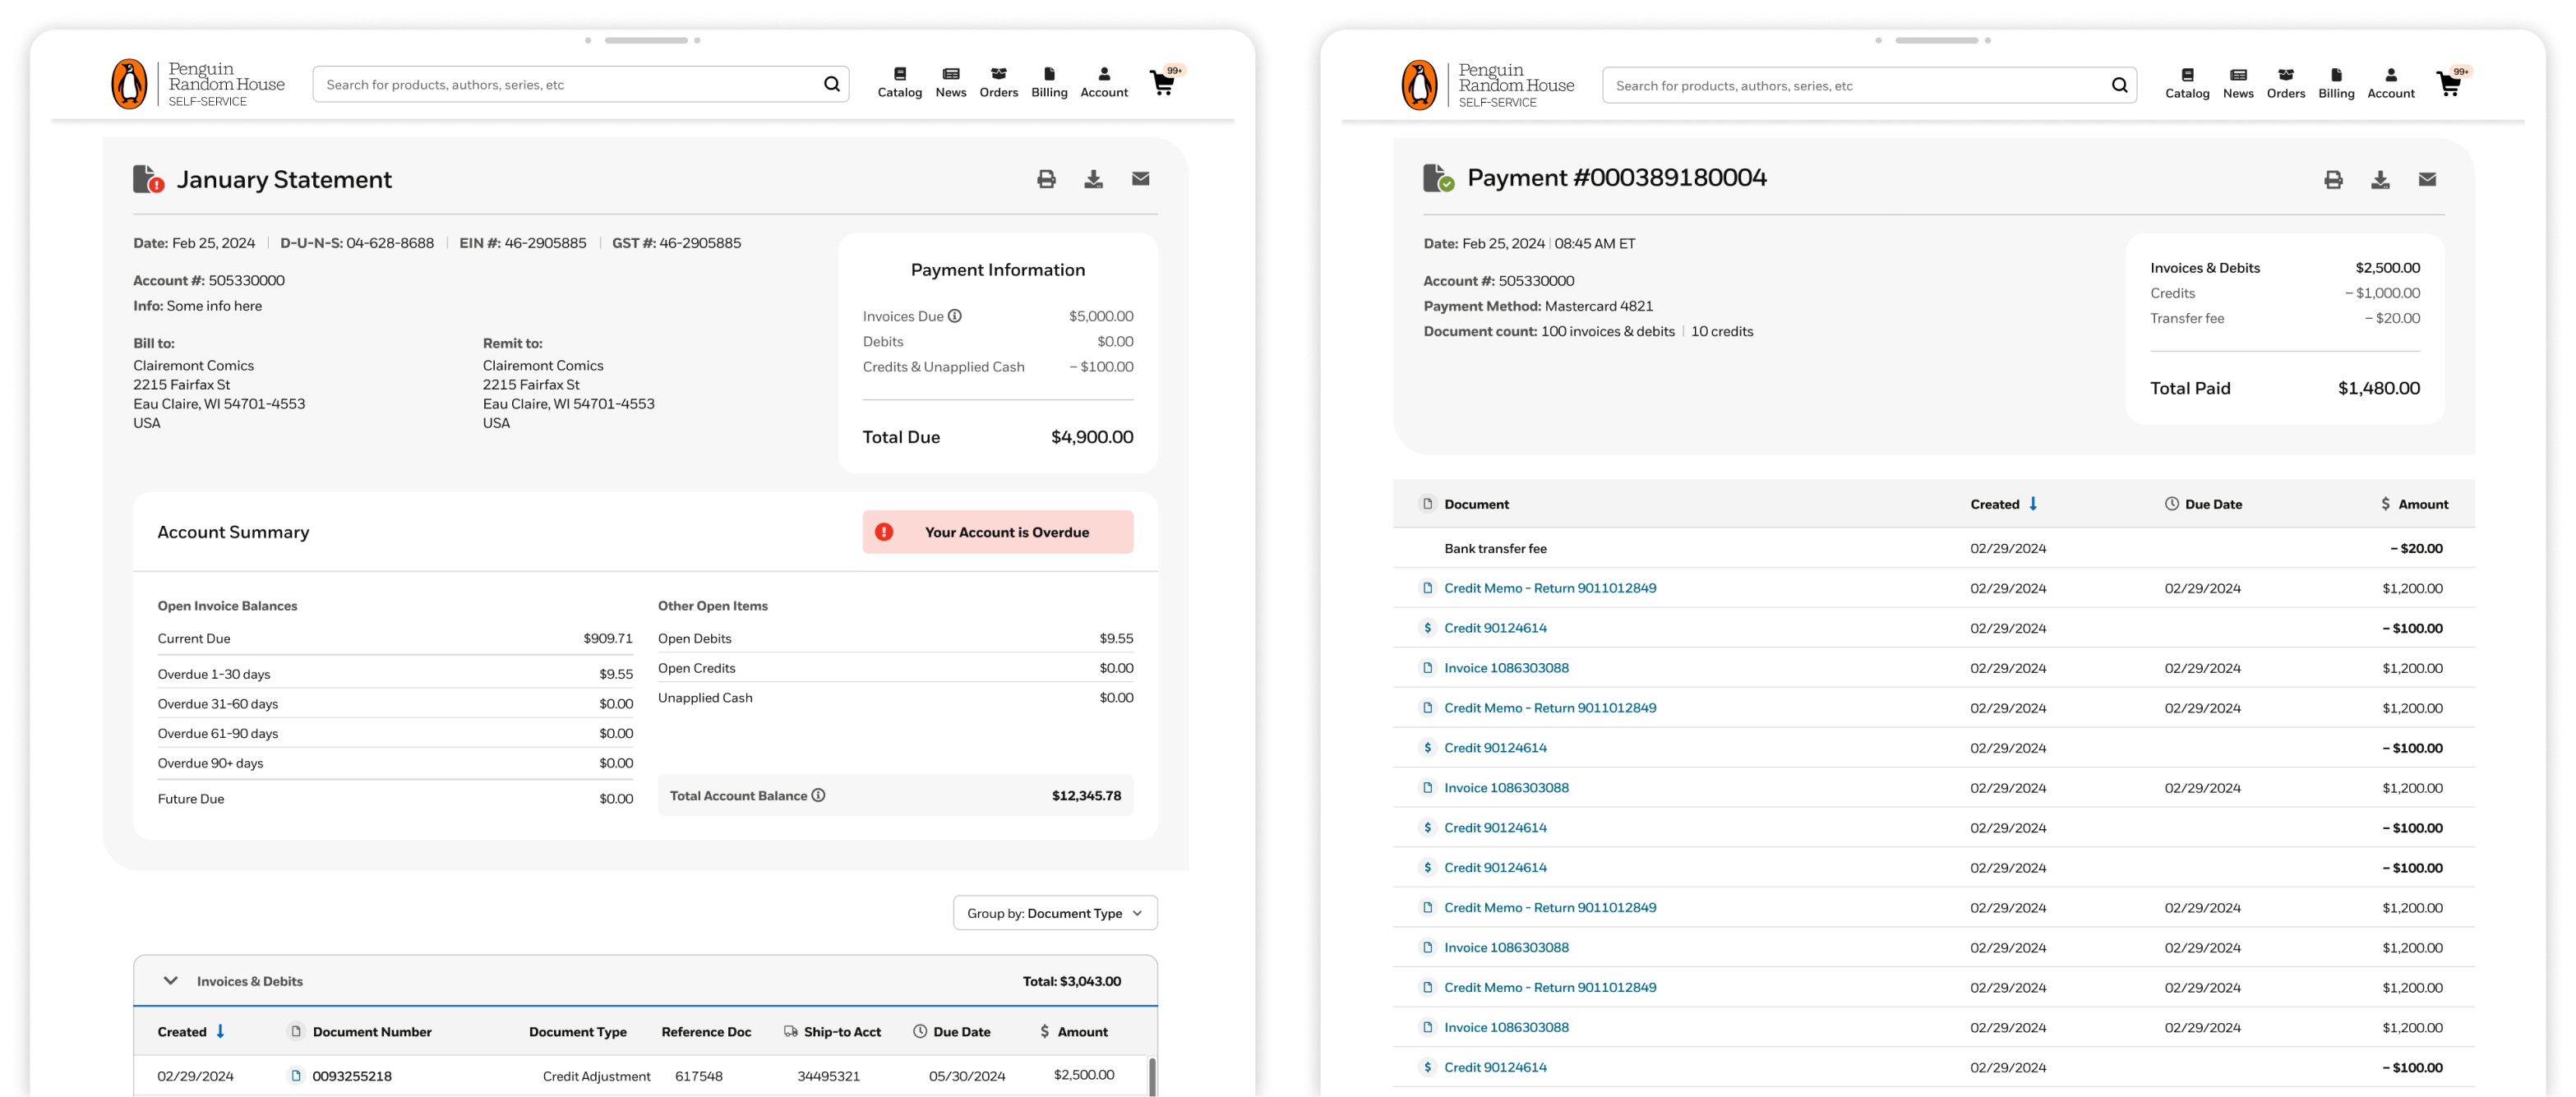The image size is (2576, 1097).
Task: Open document number 0093255218
Action: (x=352, y=1076)
